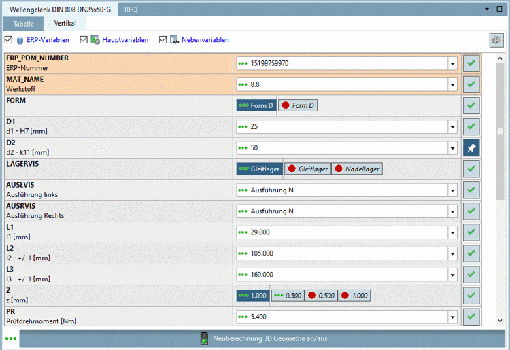The width and height of the screenshot is (510, 350).
Task: Switch to the Vertikal view tab
Action: click(x=65, y=23)
